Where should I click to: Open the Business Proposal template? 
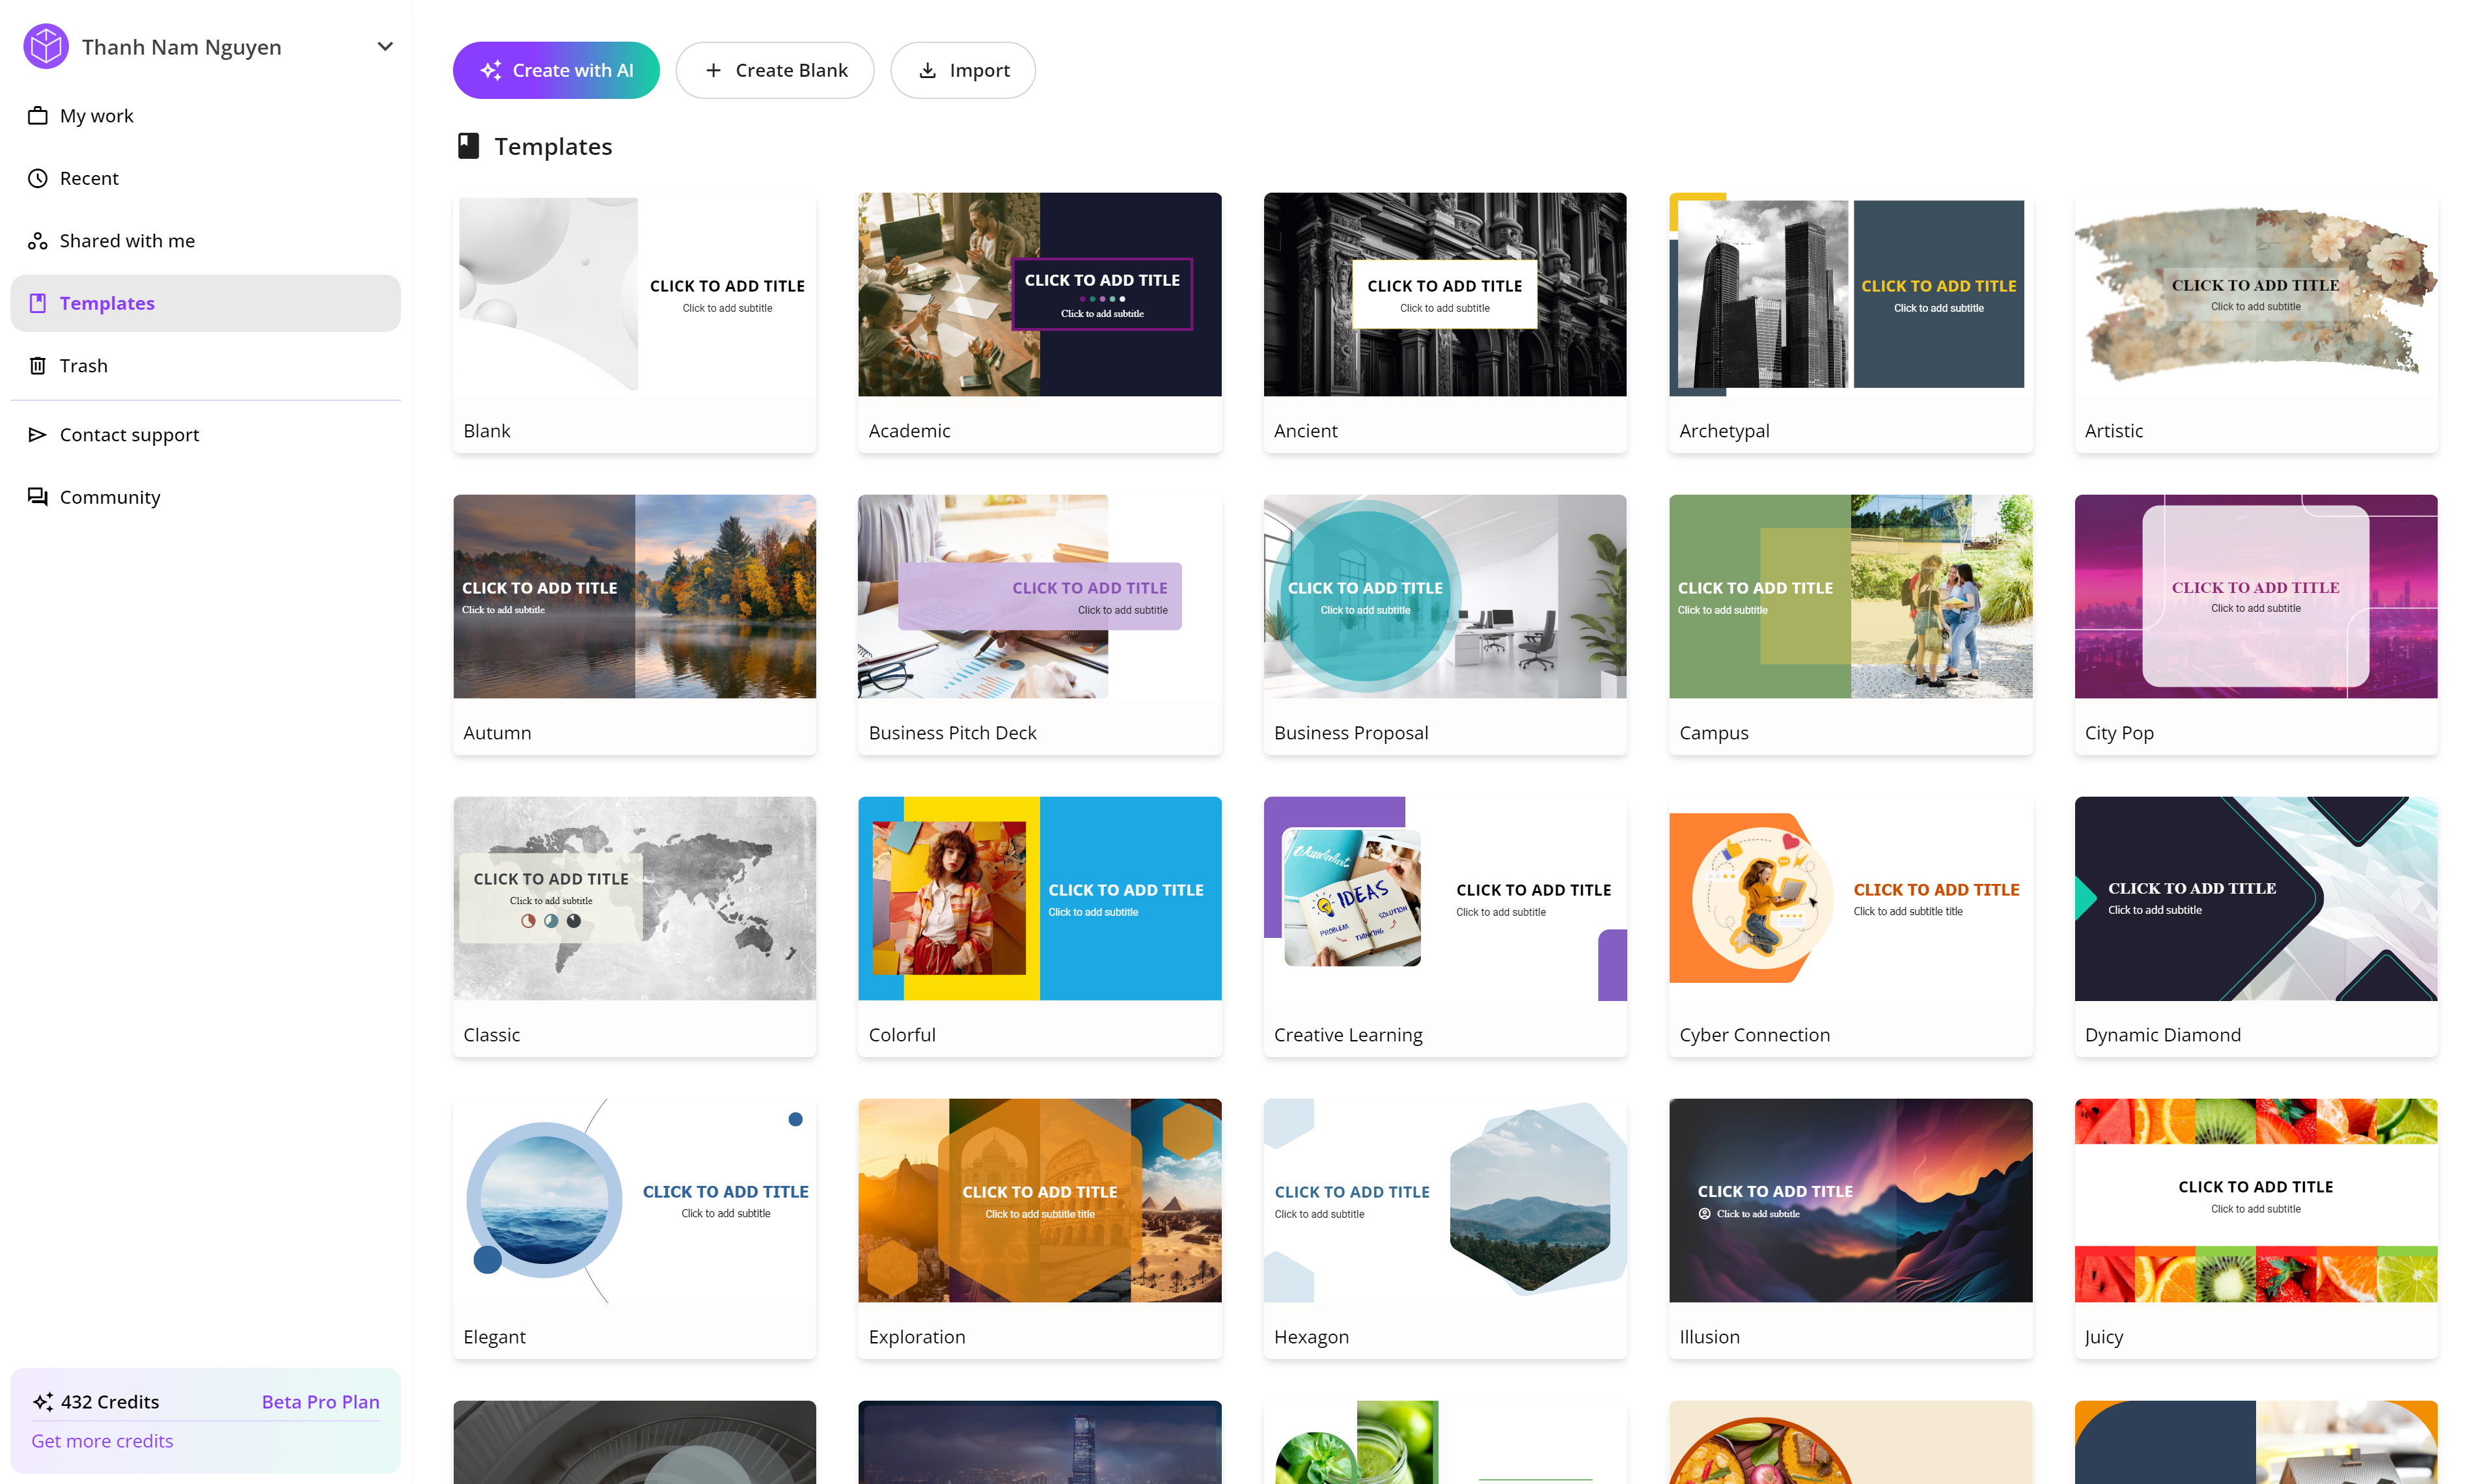pyautogui.click(x=1444, y=597)
